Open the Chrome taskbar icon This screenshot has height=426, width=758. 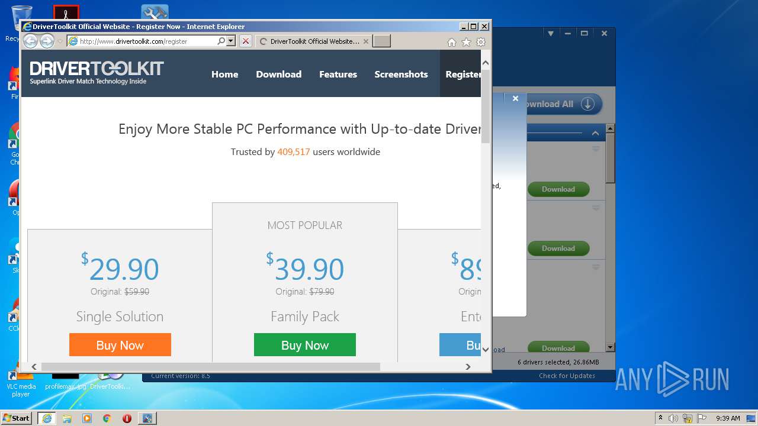pos(107,418)
